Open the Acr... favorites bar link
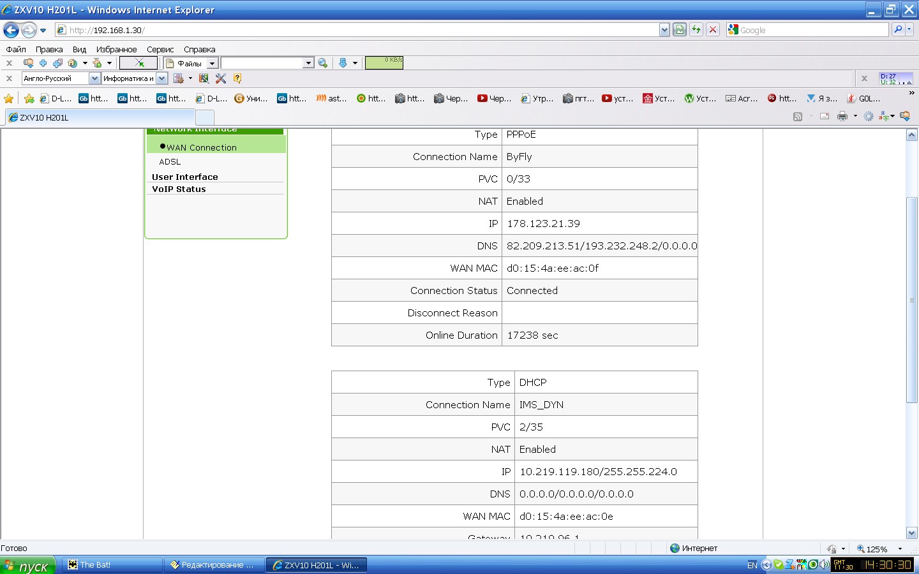This screenshot has width=919, height=574. 742,98
